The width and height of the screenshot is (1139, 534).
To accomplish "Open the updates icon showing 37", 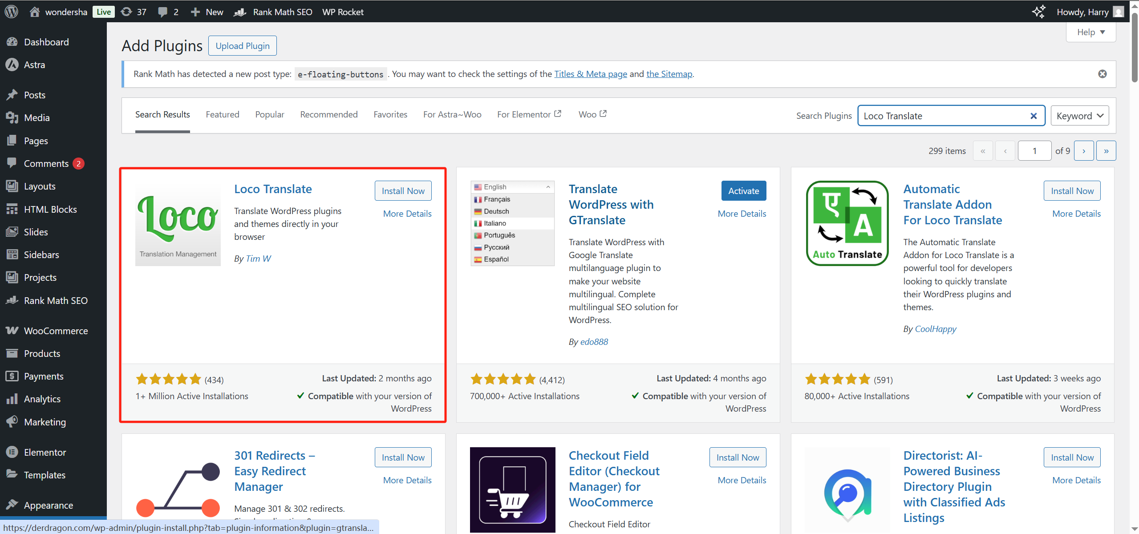I will point(127,12).
